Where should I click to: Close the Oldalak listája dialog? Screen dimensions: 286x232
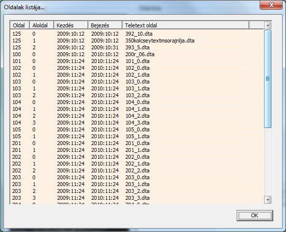(271, 5)
